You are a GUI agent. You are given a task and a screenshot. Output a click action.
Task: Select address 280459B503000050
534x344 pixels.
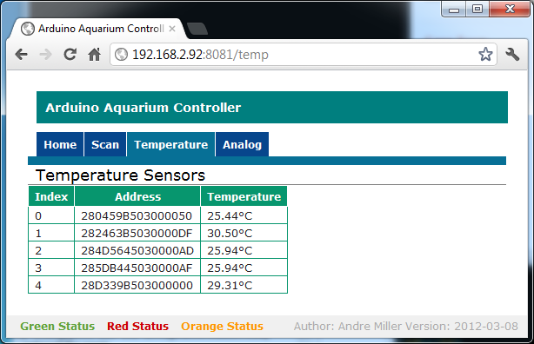click(x=137, y=216)
